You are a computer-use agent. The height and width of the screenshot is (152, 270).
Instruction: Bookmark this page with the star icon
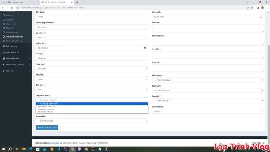pyautogui.click(x=252, y=8)
